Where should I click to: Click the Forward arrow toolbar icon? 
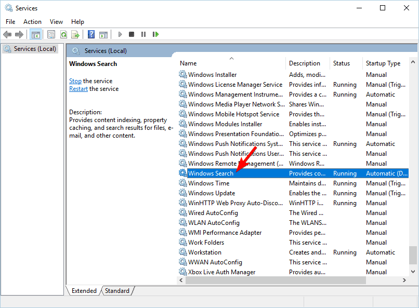[19, 34]
